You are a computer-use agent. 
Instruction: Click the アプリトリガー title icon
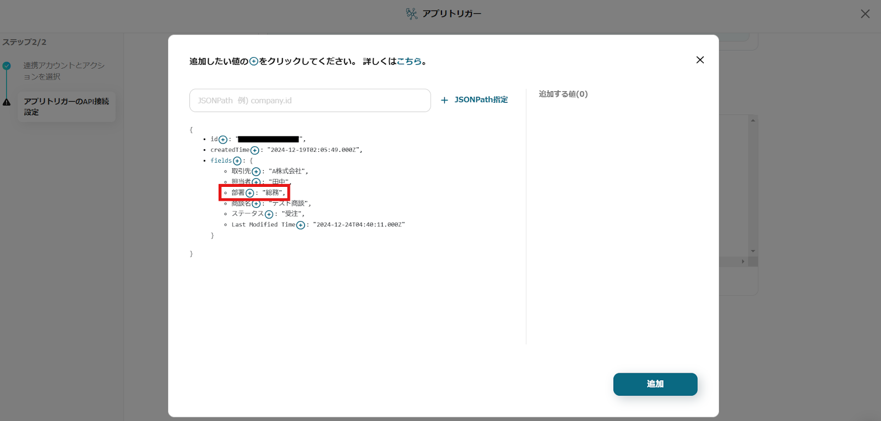pos(411,14)
